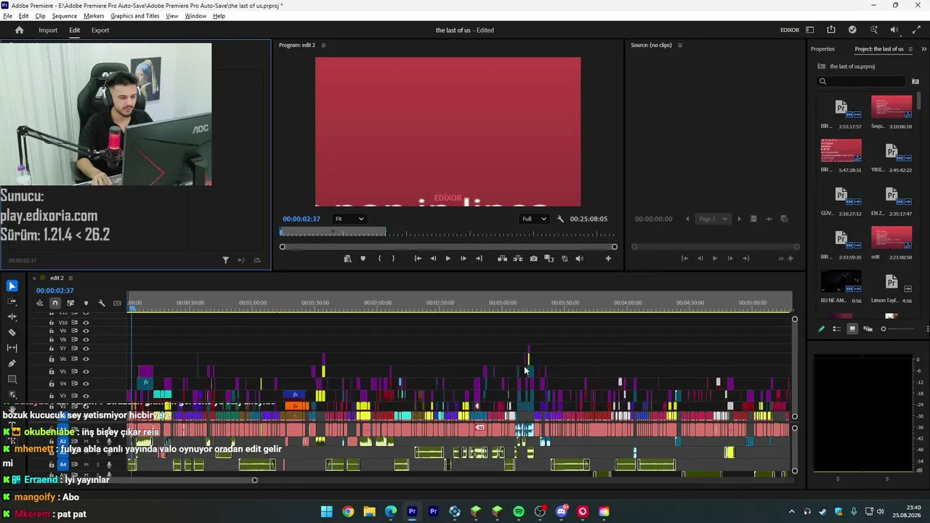Open Google Chrome from the taskbar
The height and width of the screenshot is (523, 930).
tap(348, 511)
